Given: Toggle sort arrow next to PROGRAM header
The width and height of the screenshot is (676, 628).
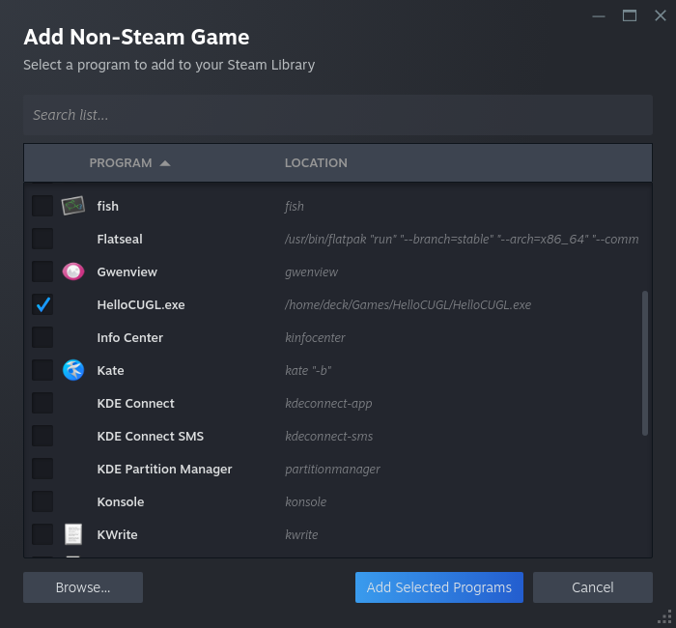Looking at the screenshot, I should tap(165, 163).
